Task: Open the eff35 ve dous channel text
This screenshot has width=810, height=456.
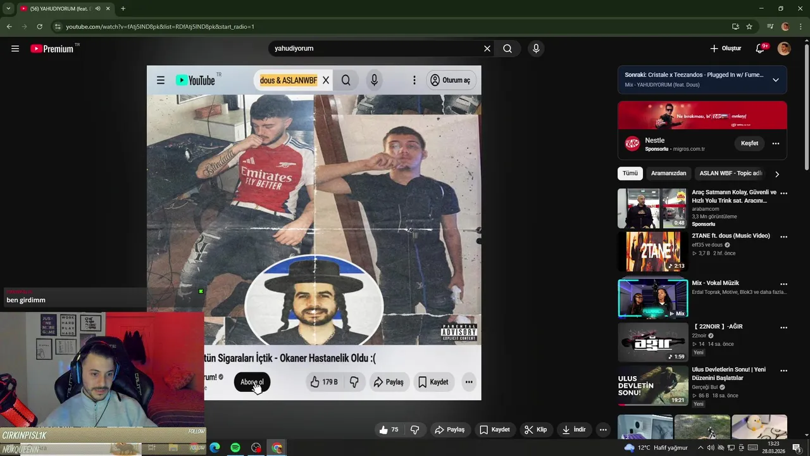Action: [707, 245]
